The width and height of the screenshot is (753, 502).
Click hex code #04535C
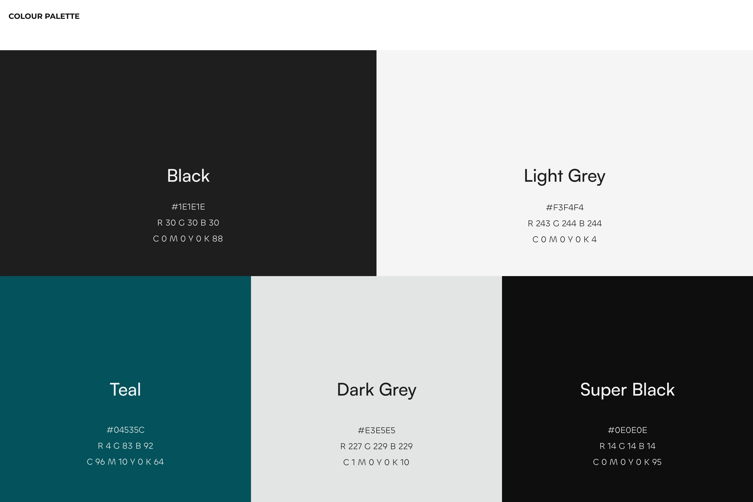[x=125, y=430]
